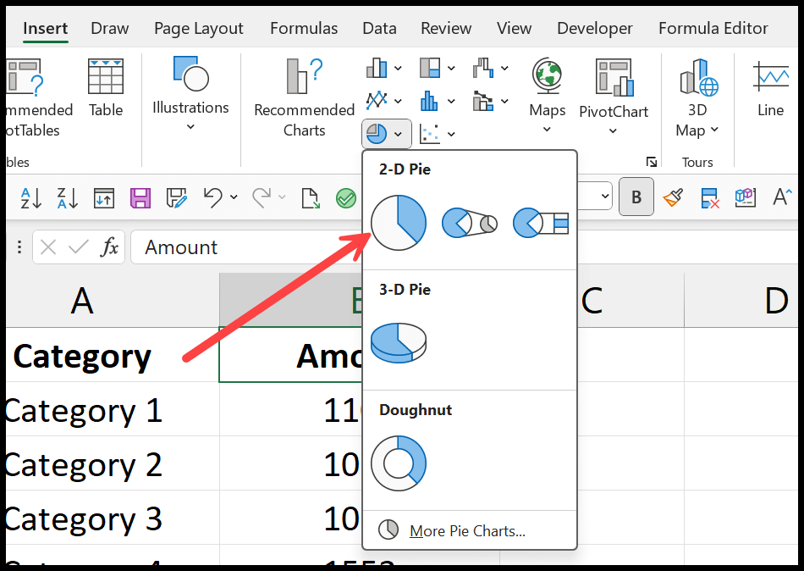Screen dimensions: 804x571
Task: Expand the Undo history dropdown
Action: pyautogui.click(x=234, y=197)
